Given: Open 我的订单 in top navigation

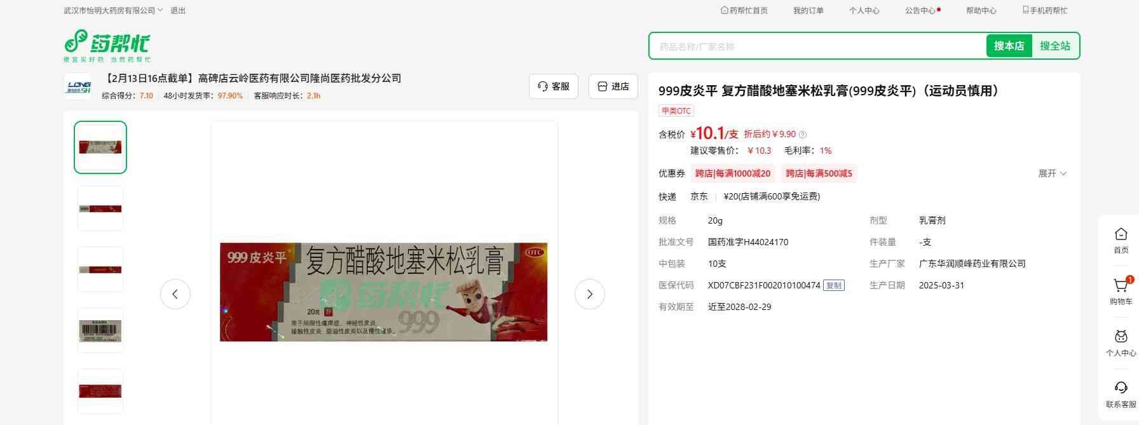Looking at the screenshot, I should point(808,11).
